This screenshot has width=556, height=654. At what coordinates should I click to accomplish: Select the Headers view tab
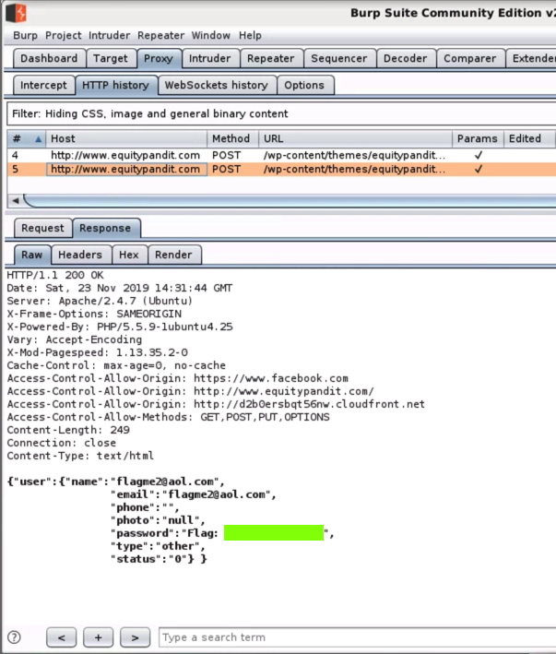80,255
